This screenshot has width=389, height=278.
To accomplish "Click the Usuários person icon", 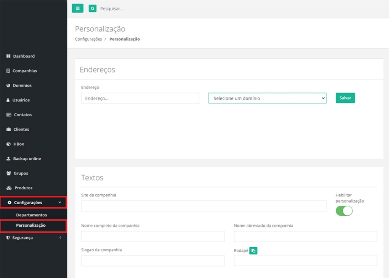I will 8,100.
